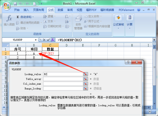Open the 审阅 tab

coord(70,10)
